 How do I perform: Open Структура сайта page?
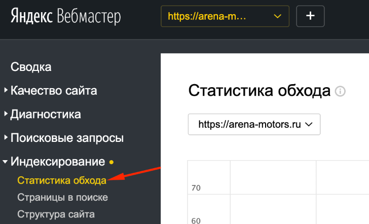pos(56,214)
